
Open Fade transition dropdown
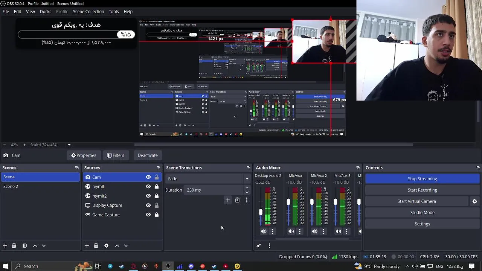(208, 179)
